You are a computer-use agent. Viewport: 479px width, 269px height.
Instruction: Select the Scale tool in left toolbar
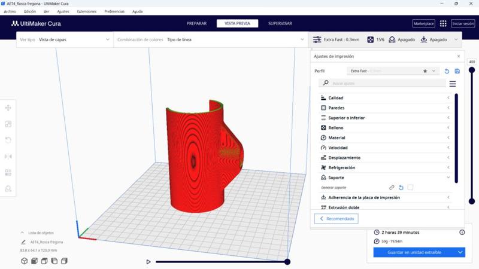[x=8, y=124]
